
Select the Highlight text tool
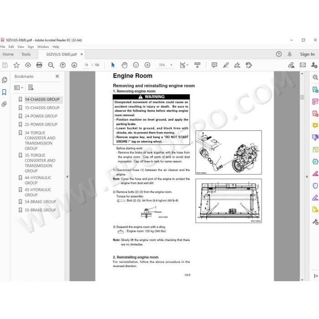click(x=226, y=65)
